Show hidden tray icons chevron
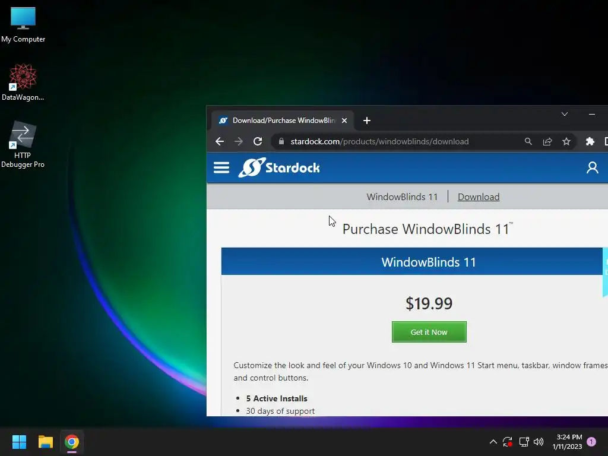Screen dimensions: 608x456 (493, 442)
